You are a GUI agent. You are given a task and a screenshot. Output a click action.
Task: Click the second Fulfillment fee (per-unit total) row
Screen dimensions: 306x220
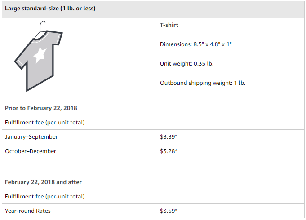pyautogui.click(x=153, y=196)
